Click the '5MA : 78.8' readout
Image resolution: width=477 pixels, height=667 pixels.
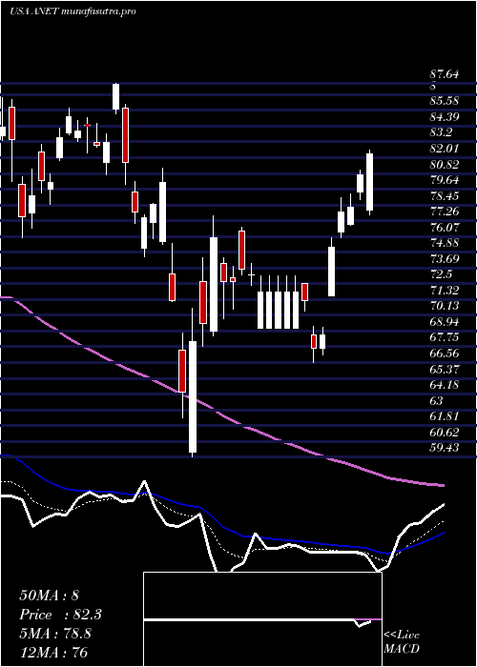click(x=56, y=634)
